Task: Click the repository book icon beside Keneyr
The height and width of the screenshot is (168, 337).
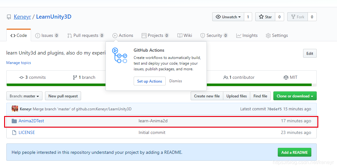Action: [9, 17]
